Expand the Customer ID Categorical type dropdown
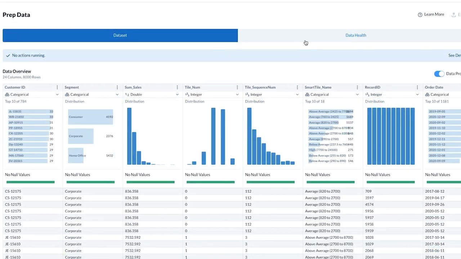The image size is (461, 259). tap(31, 95)
